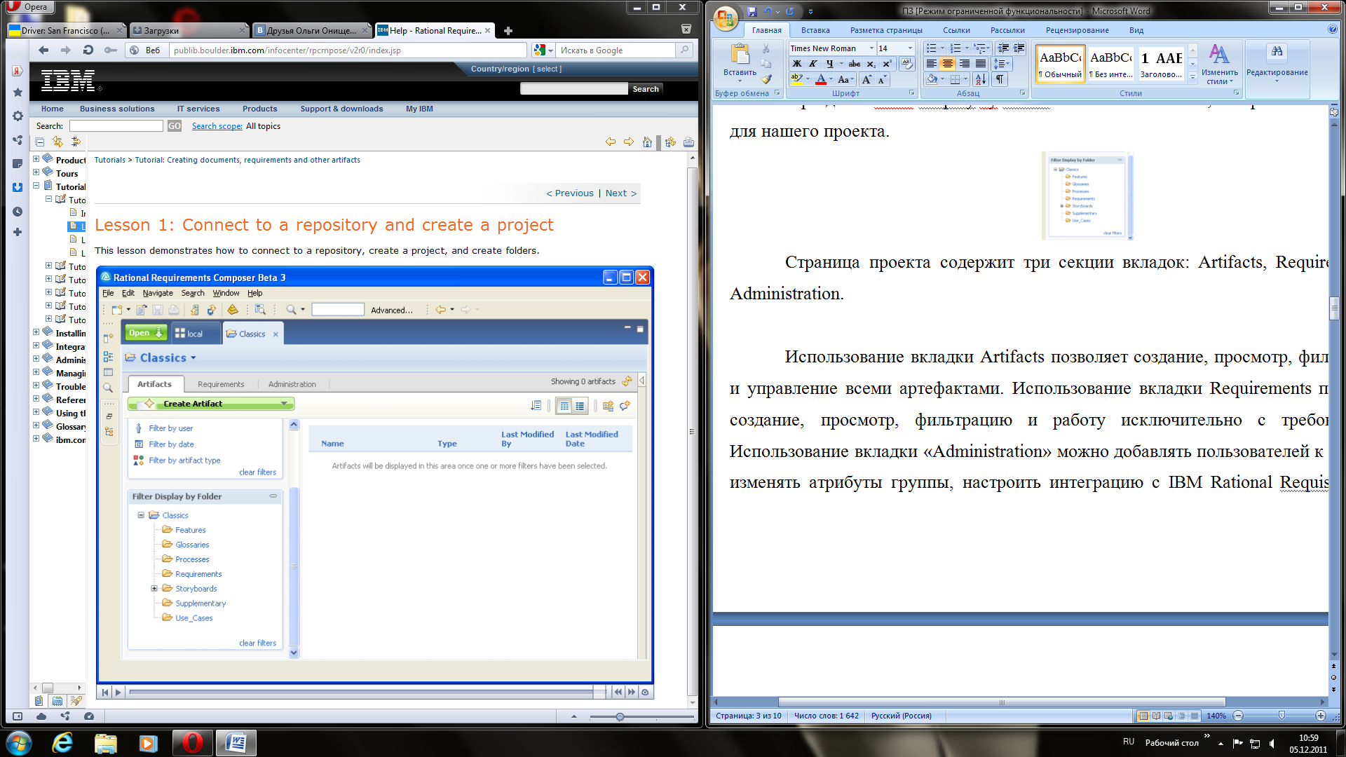Open Opera bookmarks star panel
This screenshot has width=1346, height=757.
(x=18, y=93)
